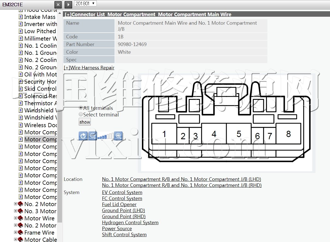Expand the Wire Harness Repair section
This screenshot has width=330, height=242.
click(x=89, y=68)
